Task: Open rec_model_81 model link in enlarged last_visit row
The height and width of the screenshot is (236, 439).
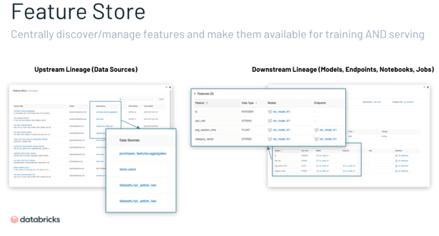Action: (x=281, y=121)
